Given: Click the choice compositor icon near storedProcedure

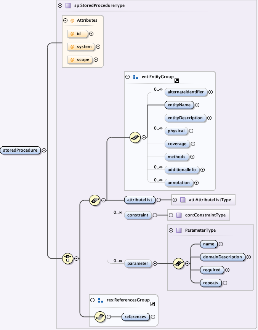Looking at the screenshot, I should tap(67, 258).
